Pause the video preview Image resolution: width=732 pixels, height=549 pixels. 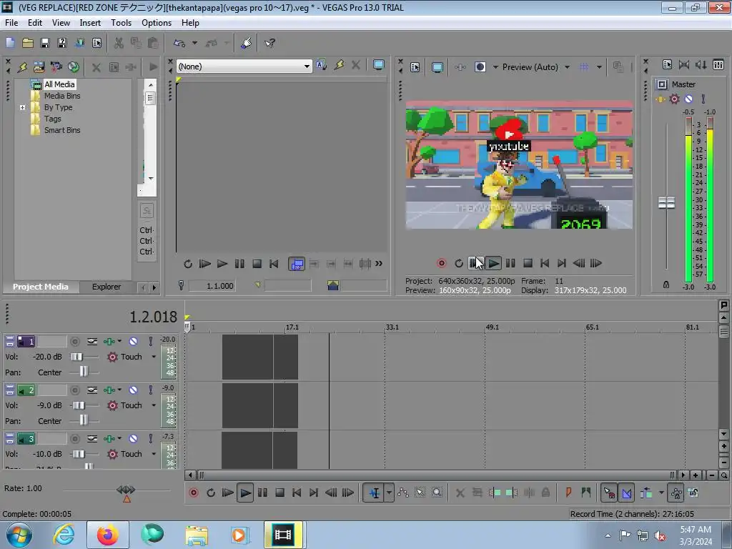tap(510, 263)
